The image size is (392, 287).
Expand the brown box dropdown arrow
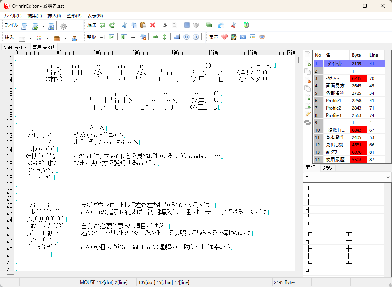65,38
